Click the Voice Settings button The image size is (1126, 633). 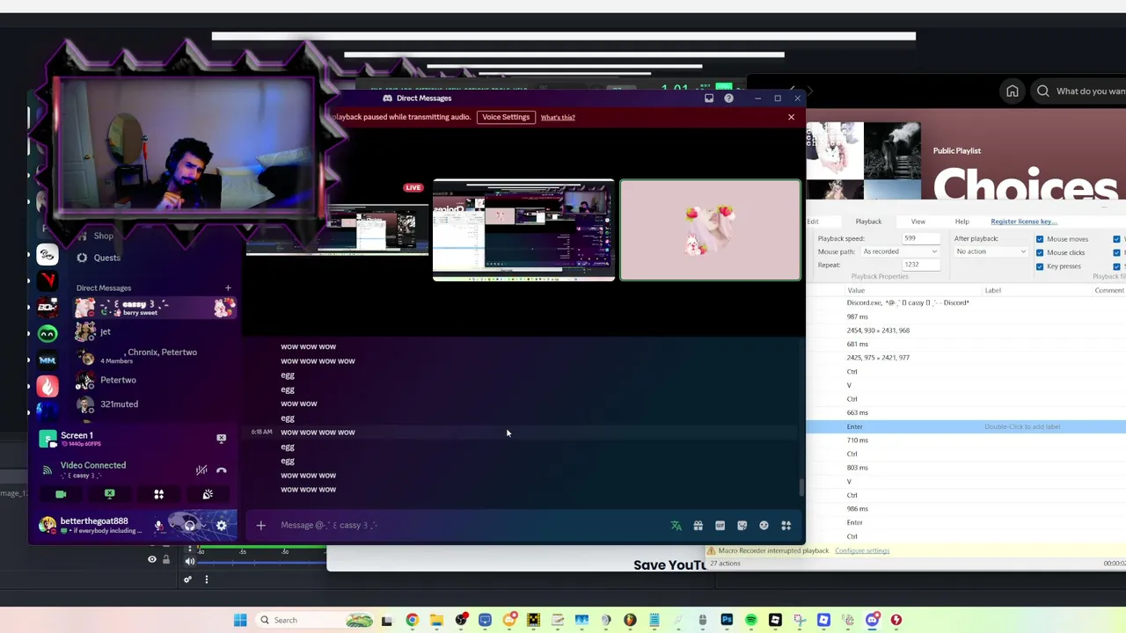tap(506, 117)
